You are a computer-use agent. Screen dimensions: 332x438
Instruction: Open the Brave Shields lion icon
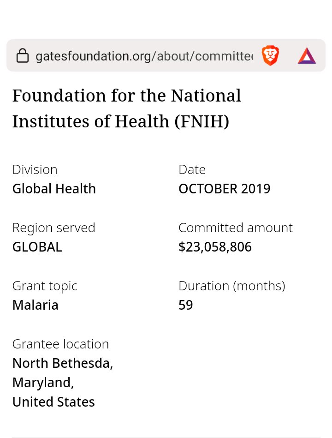click(270, 56)
